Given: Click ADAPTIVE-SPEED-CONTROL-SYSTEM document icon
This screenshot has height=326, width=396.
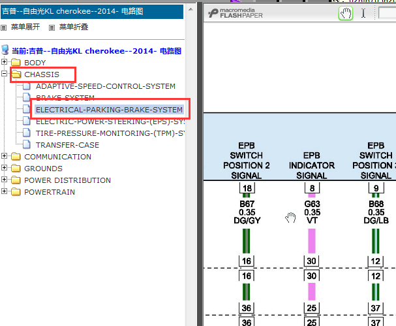Looking at the screenshot, I should pos(27,86).
